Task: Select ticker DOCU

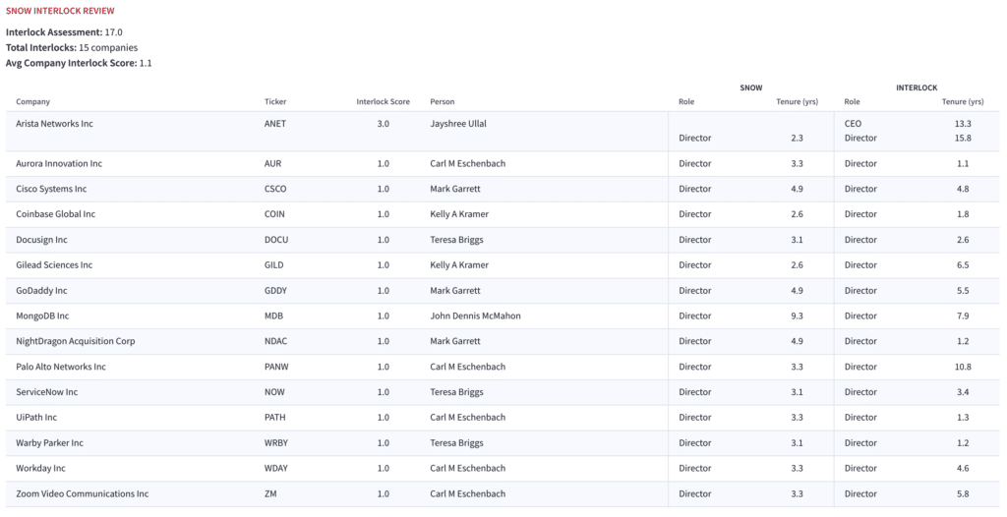Action: [276, 240]
